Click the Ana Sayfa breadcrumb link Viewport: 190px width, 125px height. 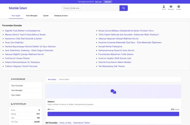pyautogui.click(x=52, y=79)
